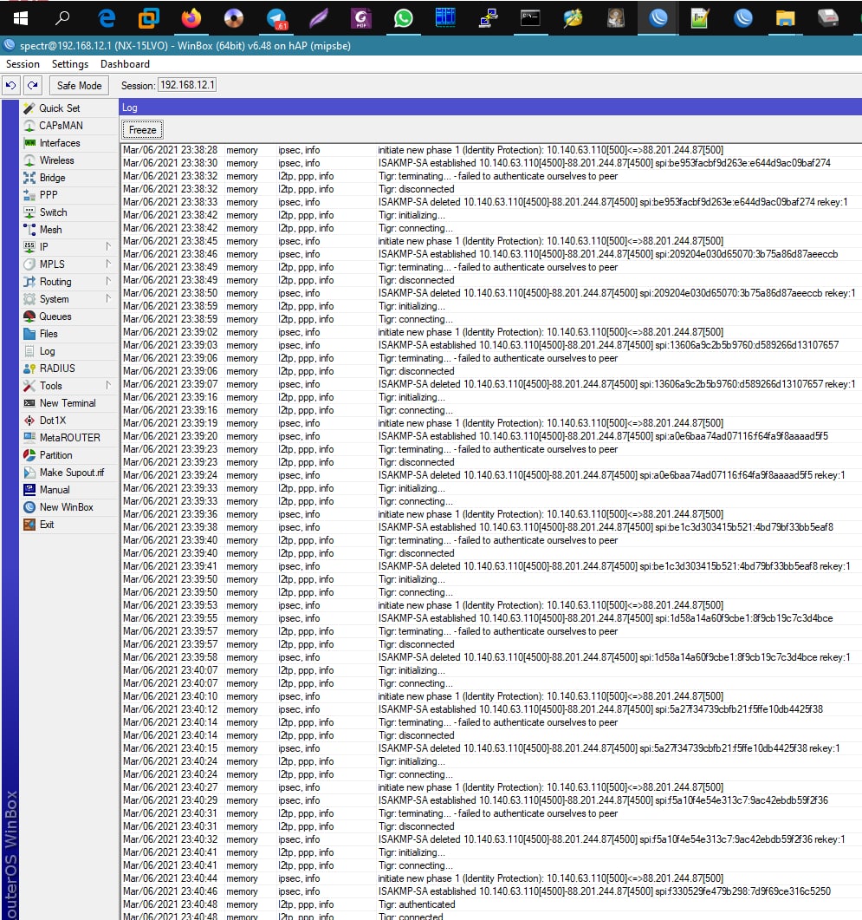Viewport: 862px width, 920px height.
Task: Open CAPsMAN from the sidebar
Action: [68, 126]
